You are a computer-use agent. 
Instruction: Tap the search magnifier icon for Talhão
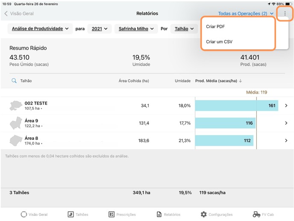[x=14, y=81]
